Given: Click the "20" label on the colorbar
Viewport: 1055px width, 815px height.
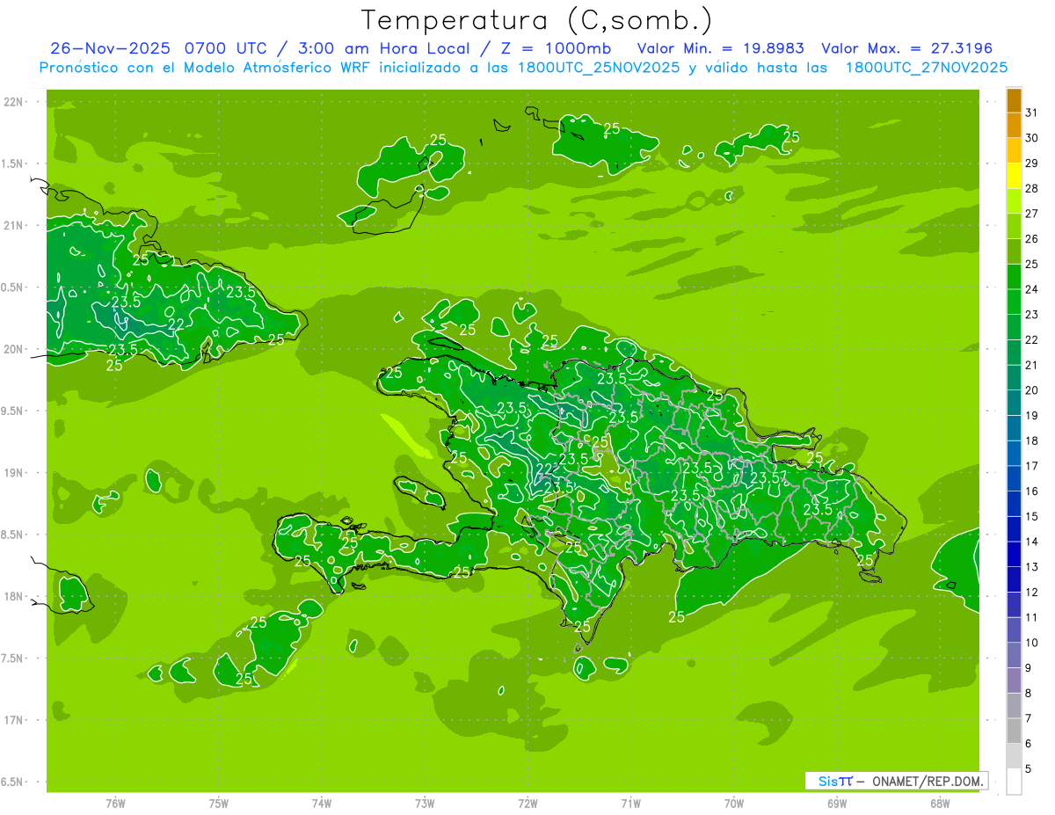Looking at the screenshot, I should (1032, 390).
